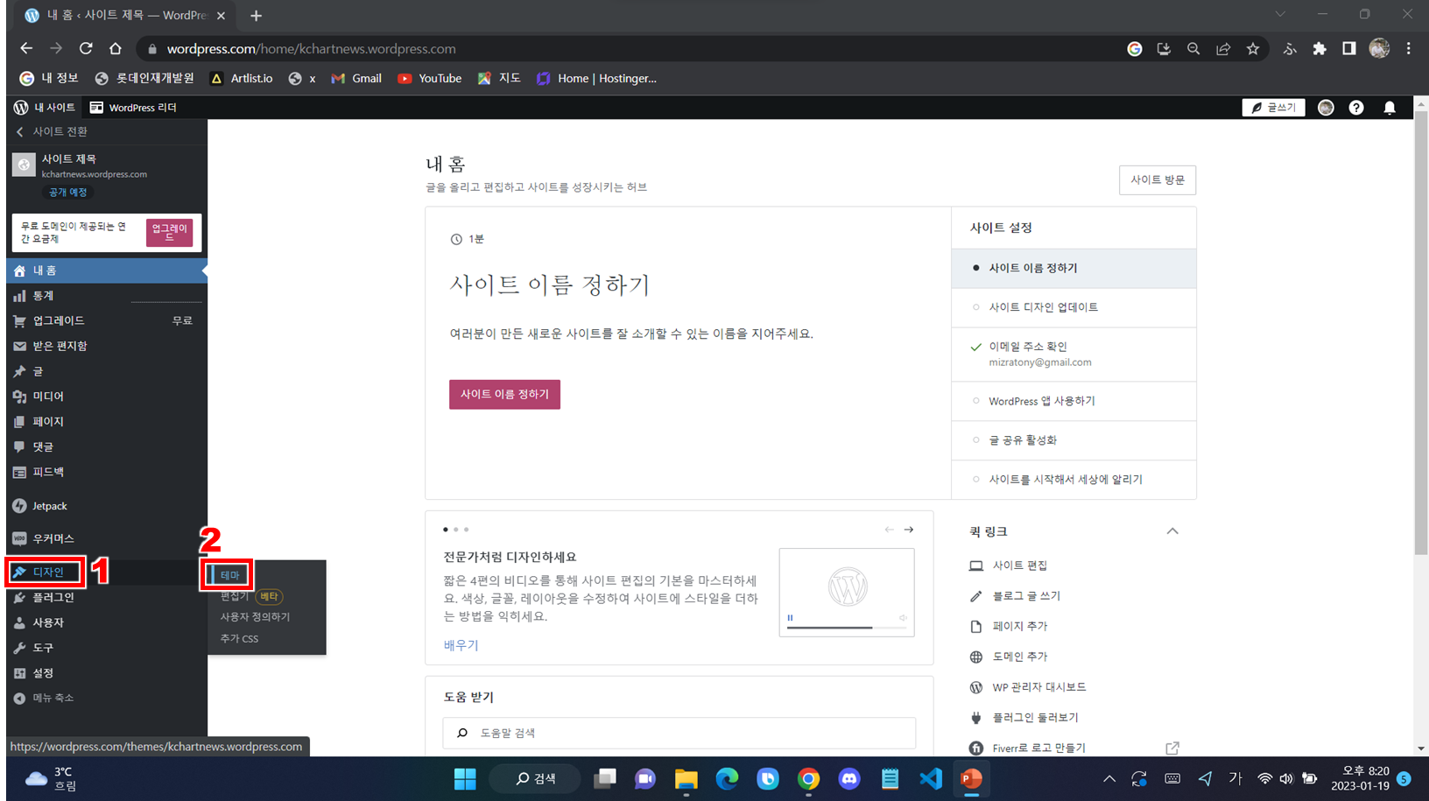The height and width of the screenshot is (801, 1429).
Task: Open Chrome extensions puzzle icon
Action: point(1320,49)
